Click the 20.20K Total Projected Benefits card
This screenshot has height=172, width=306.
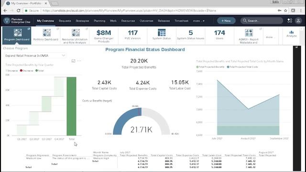139,64
